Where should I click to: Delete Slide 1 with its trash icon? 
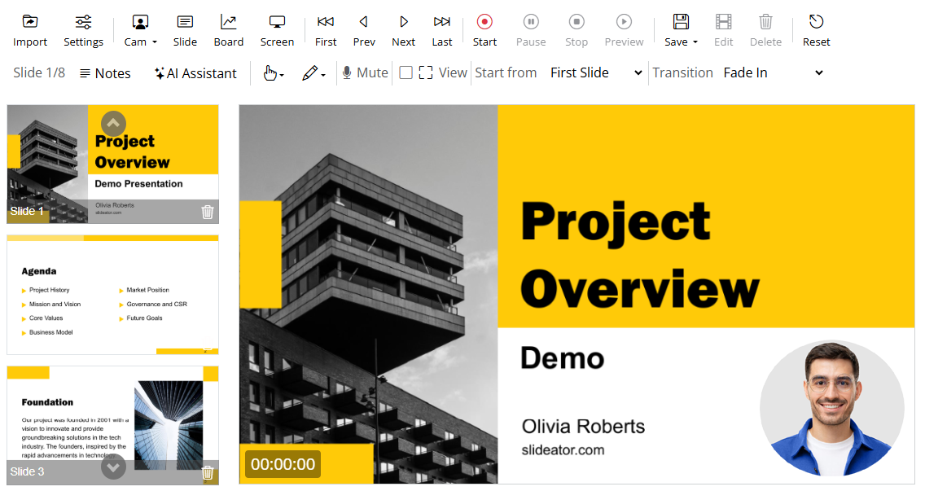(x=208, y=212)
